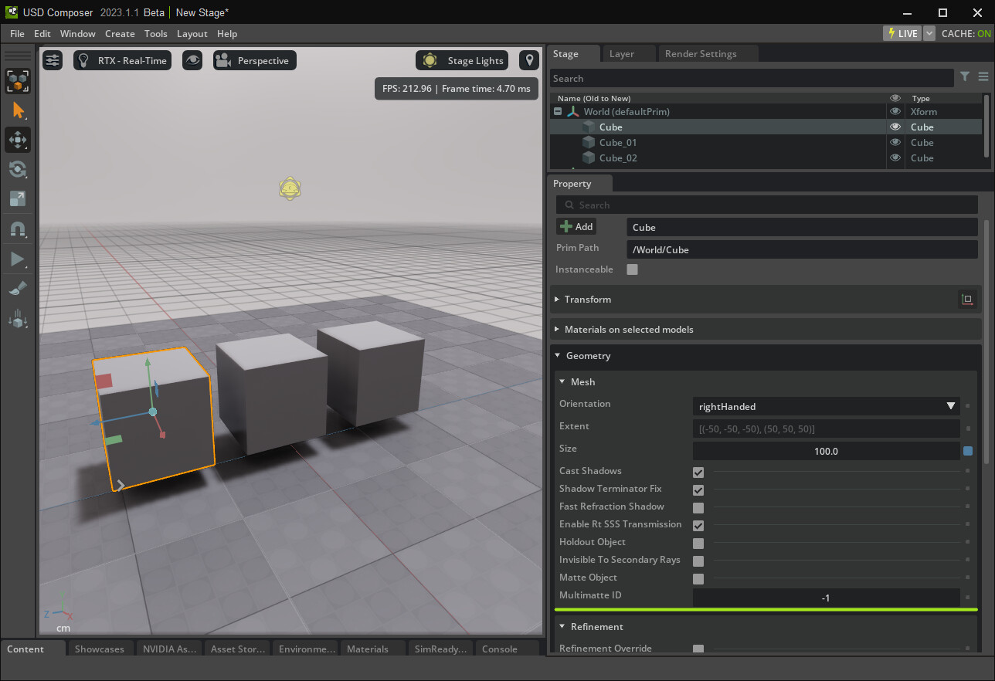The image size is (995, 681).
Task: Disable Shadow Terminator Fix checkbox
Action: pyautogui.click(x=698, y=490)
